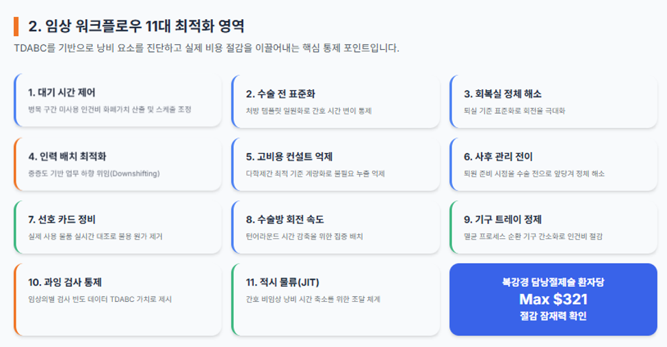Click the TDABC 가치로 제시 description text
Viewport: 667px width, 347px height.
100,299
